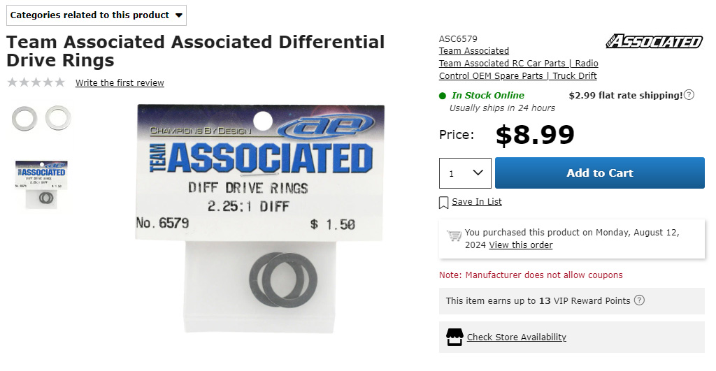This screenshot has width=716, height=371.
Task: Click the green in-stock status dot
Action: (443, 96)
